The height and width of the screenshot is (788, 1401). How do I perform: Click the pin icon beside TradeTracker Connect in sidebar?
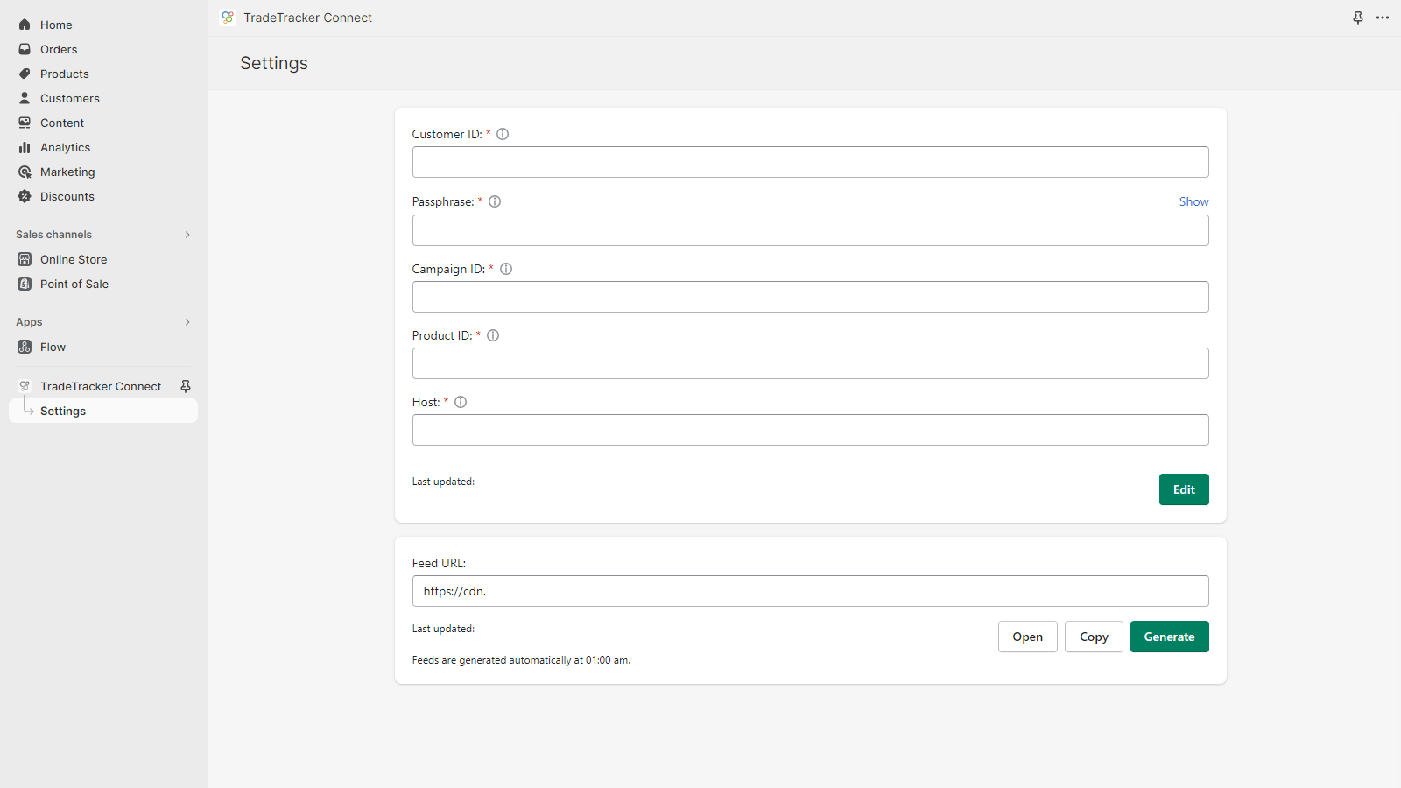tap(186, 386)
